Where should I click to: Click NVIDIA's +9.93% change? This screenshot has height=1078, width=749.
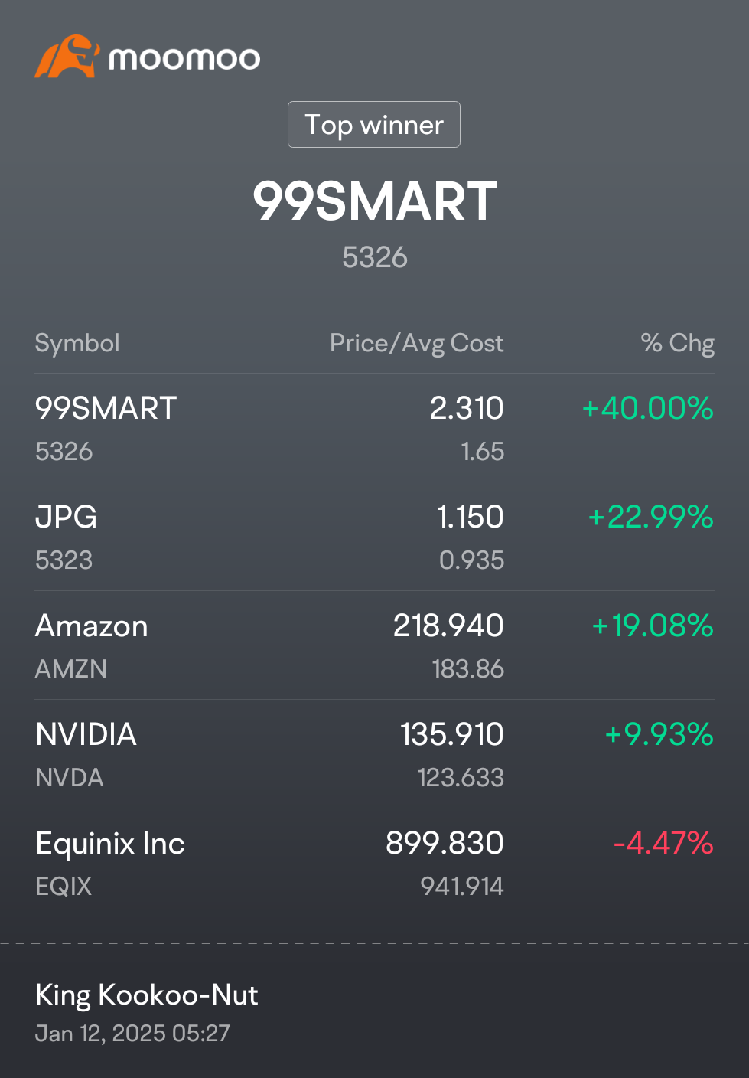click(659, 734)
